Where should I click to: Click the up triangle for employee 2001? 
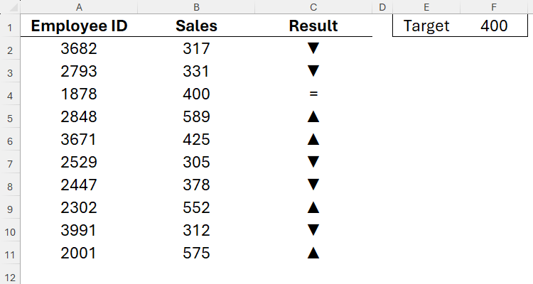[313, 253]
